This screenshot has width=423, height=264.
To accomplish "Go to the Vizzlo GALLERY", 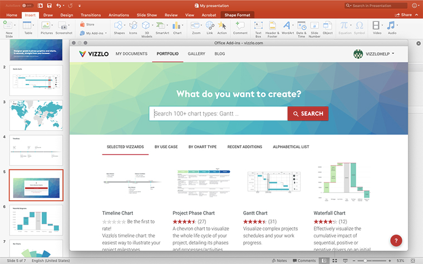I will 196,54.
